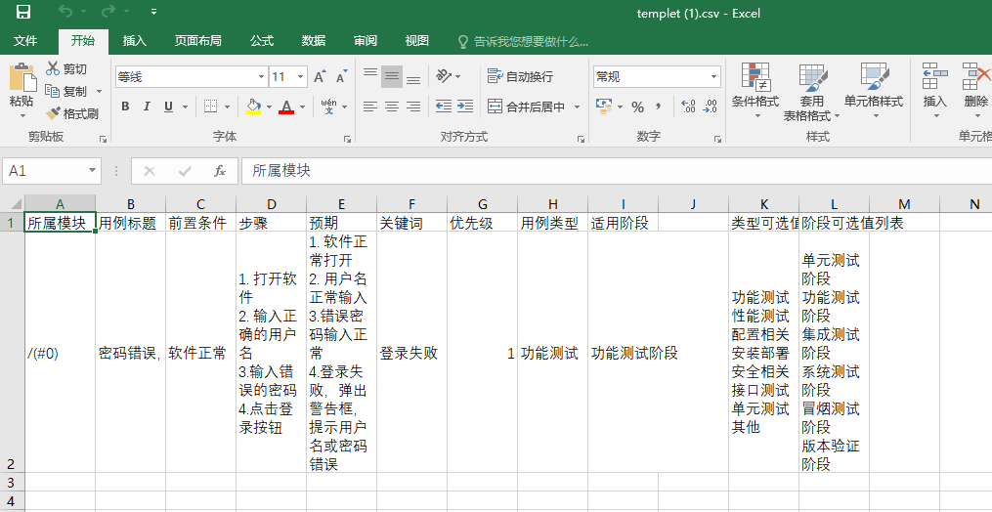Click the Cut scissors icon
992x512 pixels.
point(53,68)
